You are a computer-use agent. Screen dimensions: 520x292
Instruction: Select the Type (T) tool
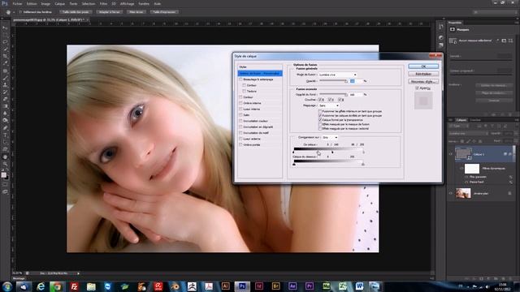pos(5,135)
